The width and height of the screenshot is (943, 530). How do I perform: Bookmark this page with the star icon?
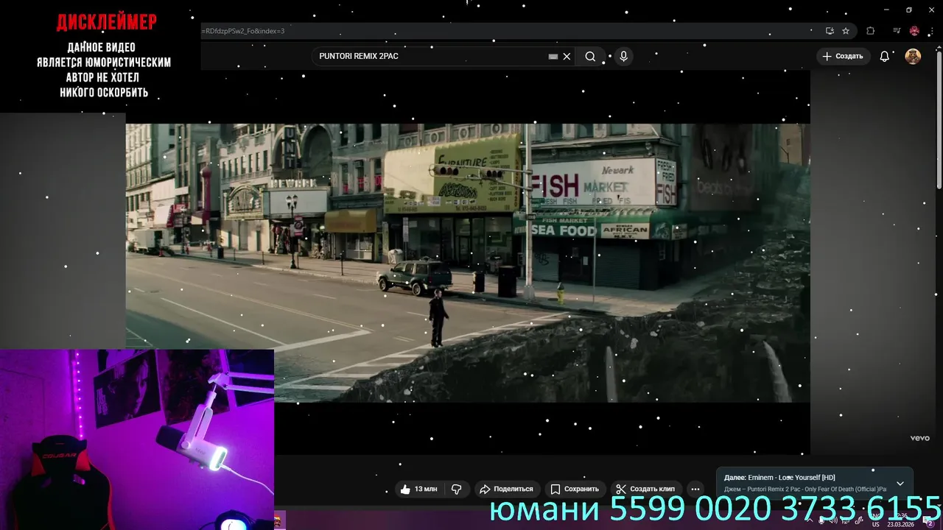(846, 31)
